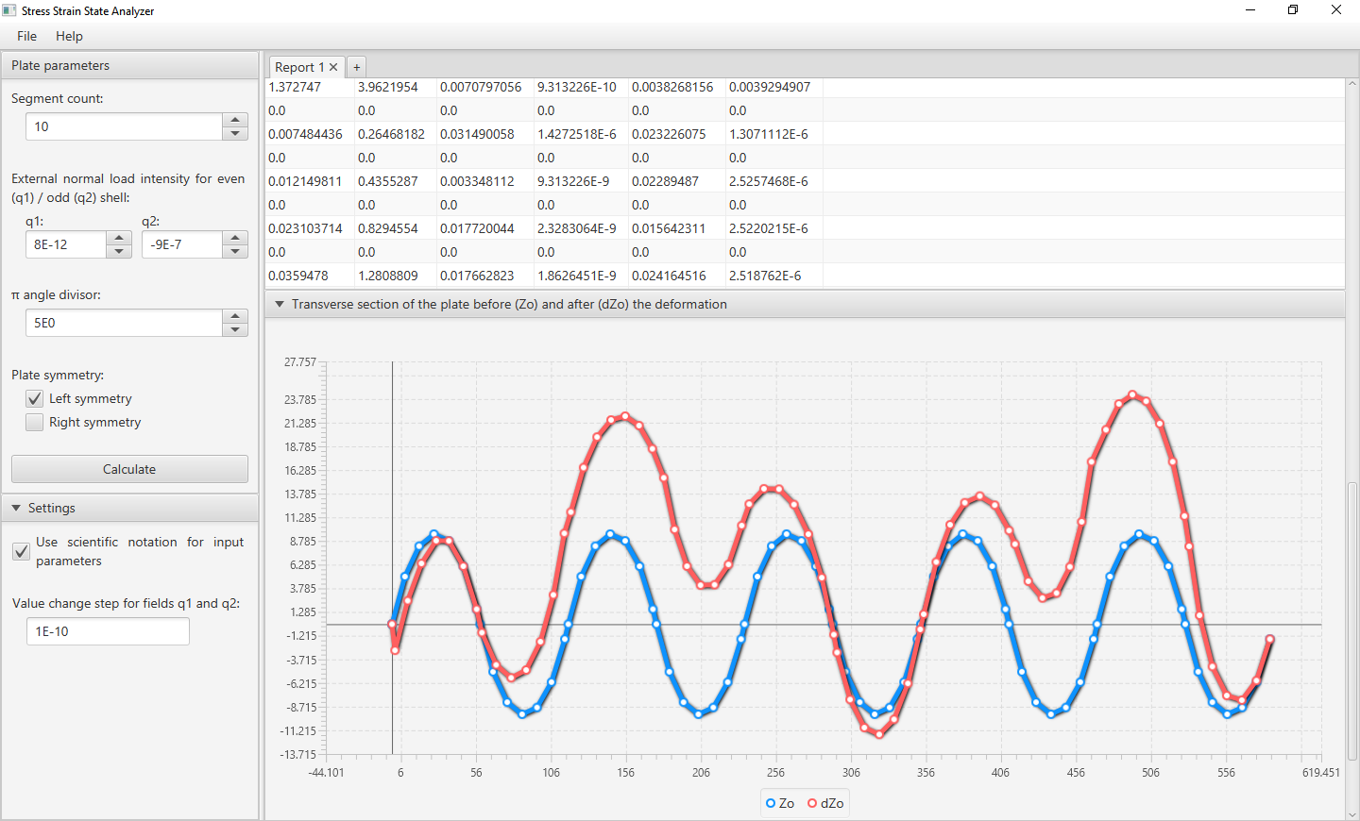Click the scrollbar down arrow
Image resolution: width=1360 pixels, height=821 pixels.
pos(1352,814)
